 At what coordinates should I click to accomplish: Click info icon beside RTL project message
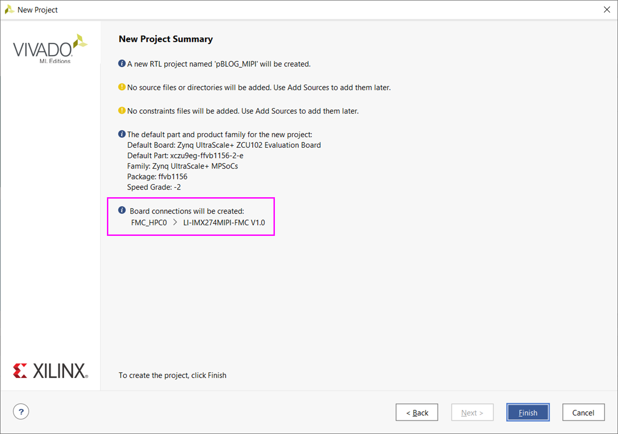122,64
